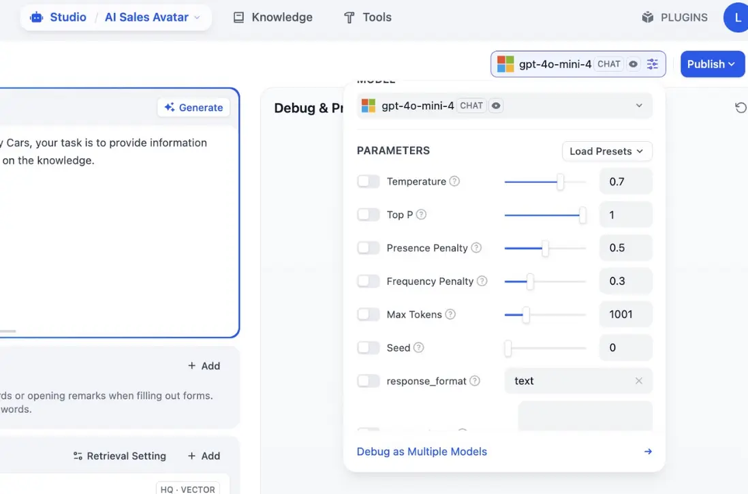
Task: Click the Frequency Penalty value field 0.3
Action: click(x=626, y=281)
